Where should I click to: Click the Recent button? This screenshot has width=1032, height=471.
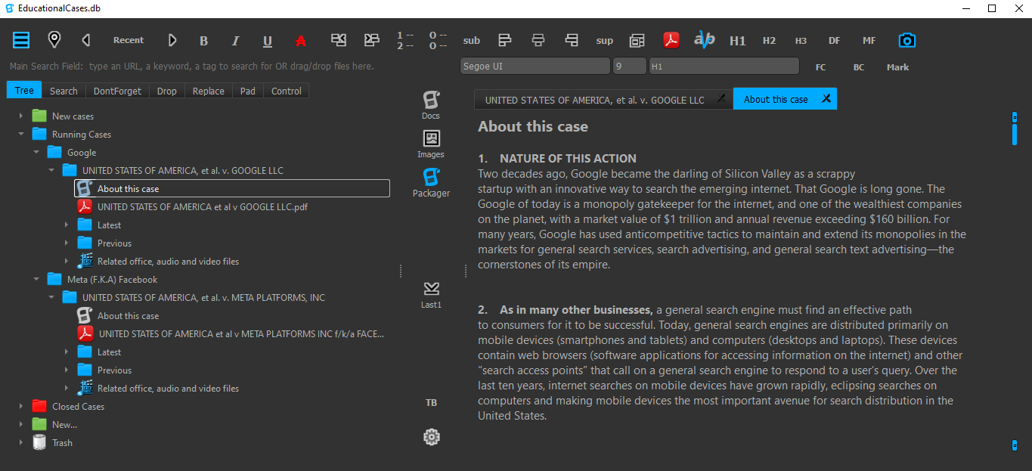coord(129,40)
